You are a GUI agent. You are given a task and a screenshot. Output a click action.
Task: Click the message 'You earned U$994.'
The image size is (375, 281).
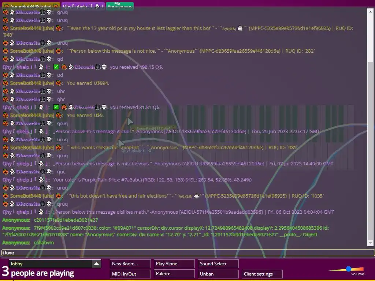[88, 83]
